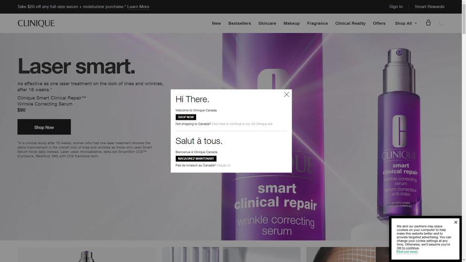This screenshot has height=262, width=466.
Task: Dismiss the cookie notice with X
Action: [x=456, y=222]
